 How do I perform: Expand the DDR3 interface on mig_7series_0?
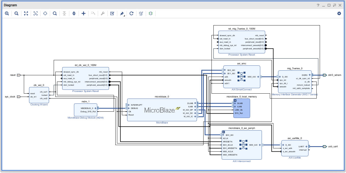tap(310, 75)
